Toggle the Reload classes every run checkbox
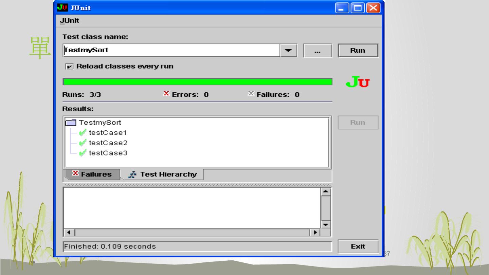This screenshot has height=275, width=489. (69, 67)
